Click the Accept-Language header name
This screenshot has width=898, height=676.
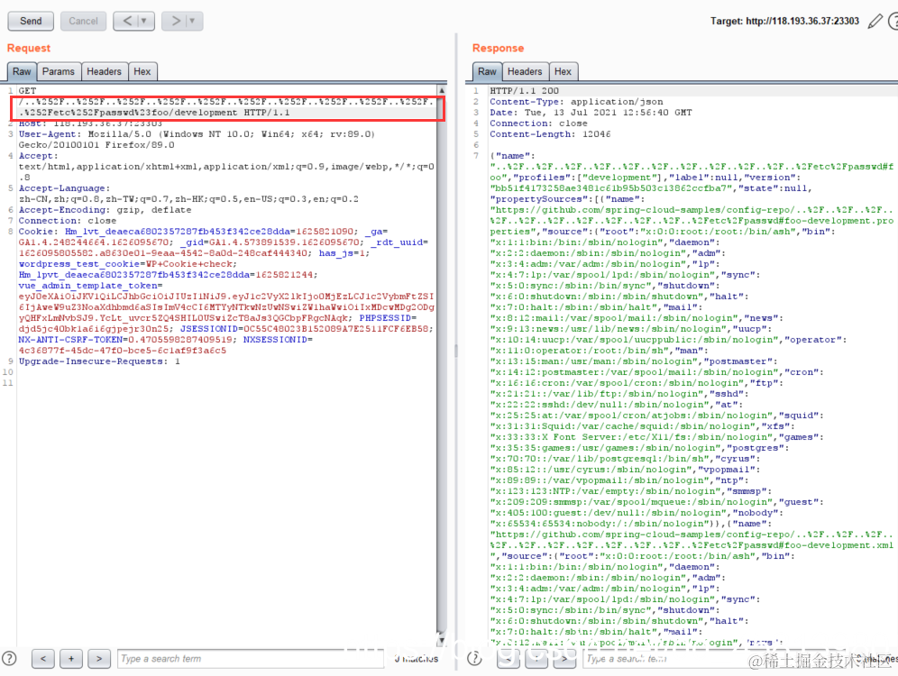pyautogui.click(x=64, y=188)
